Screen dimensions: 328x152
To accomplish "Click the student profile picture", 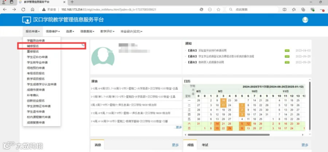I will (x=103, y=57).
